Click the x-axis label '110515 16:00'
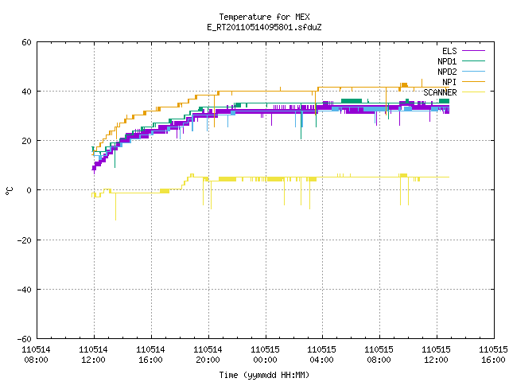The image size is (509, 382). [x=493, y=355]
